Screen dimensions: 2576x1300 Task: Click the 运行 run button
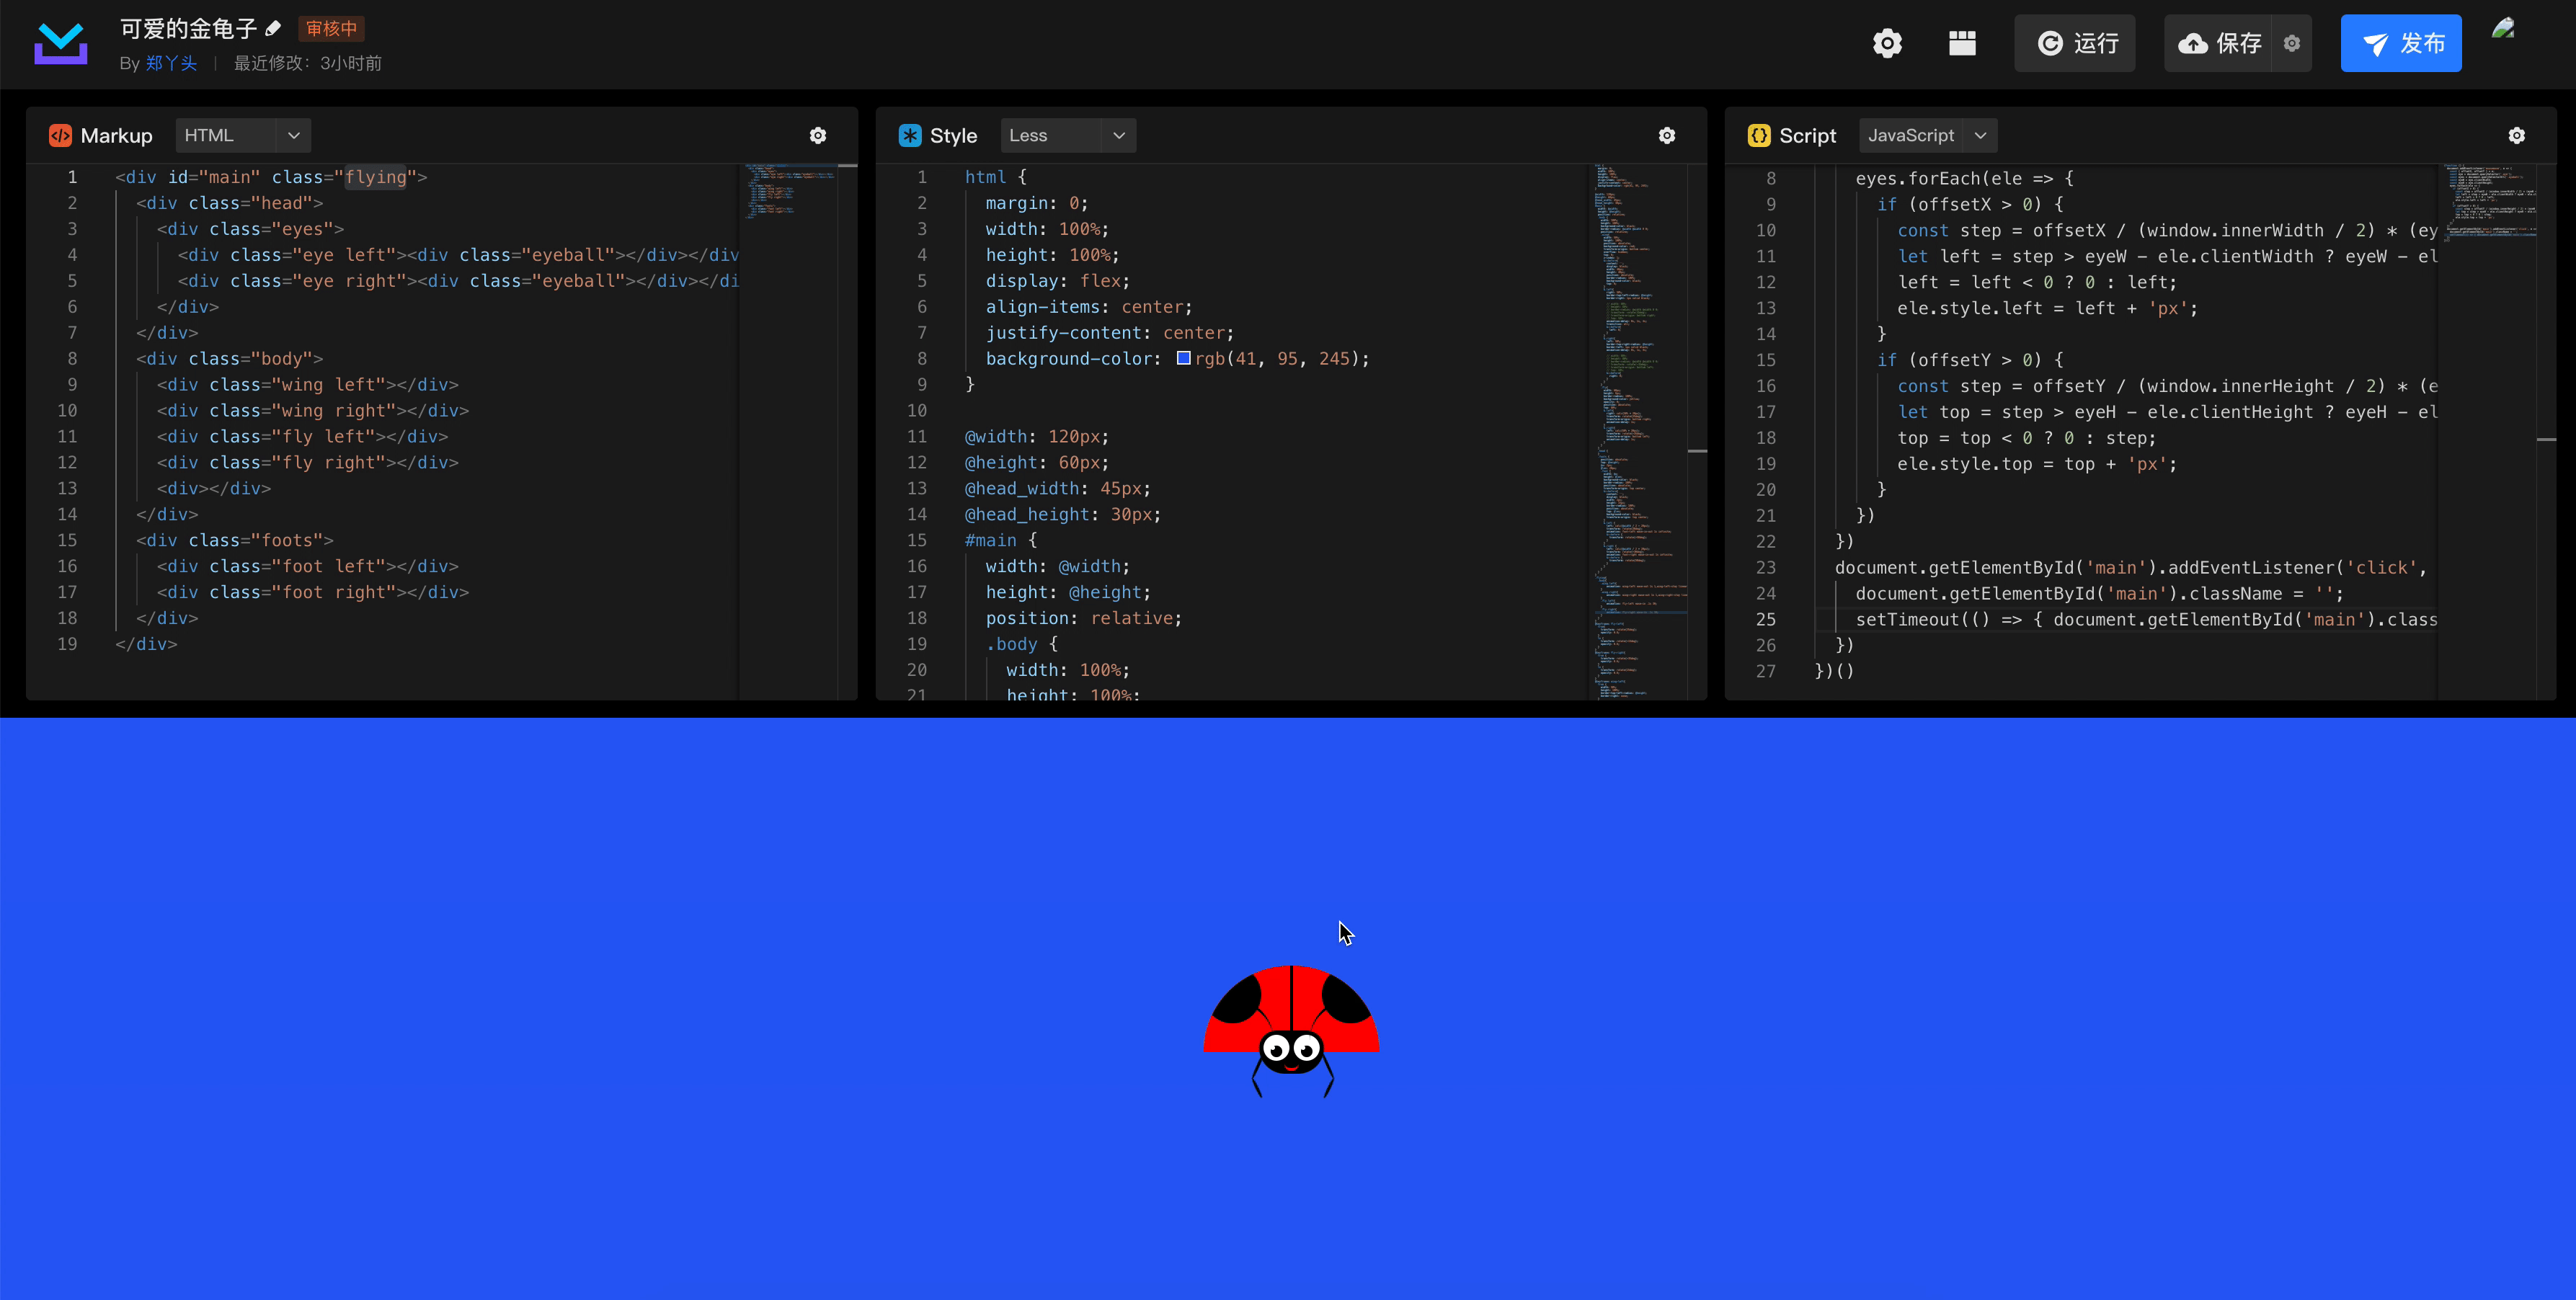pyautogui.click(x=2074, y=43)
